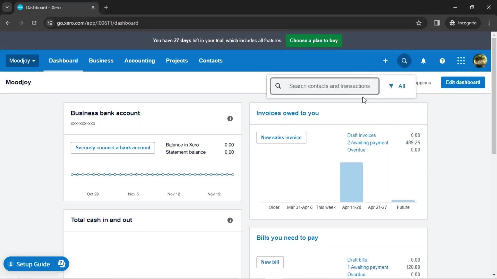Click the Business bank account title
Image resolution: width=497 pixels, height=279 pixels.
pyautogui.click(x=105, y=113)
